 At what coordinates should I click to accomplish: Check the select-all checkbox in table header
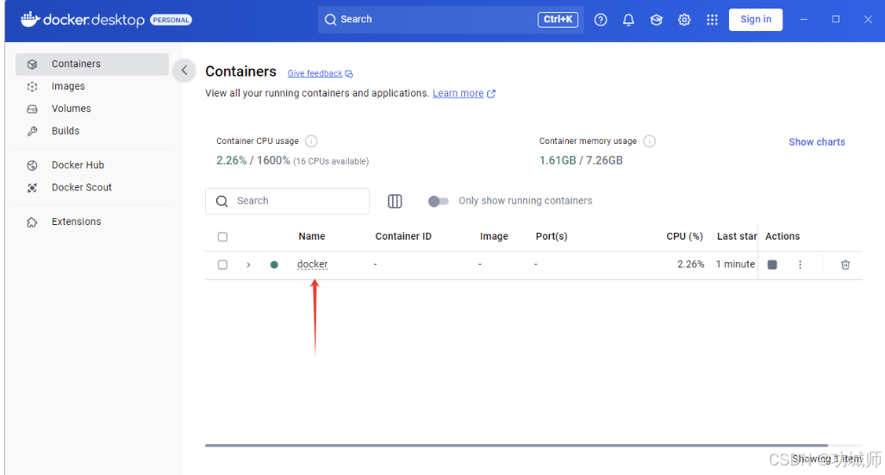click(x=222, y=237)
